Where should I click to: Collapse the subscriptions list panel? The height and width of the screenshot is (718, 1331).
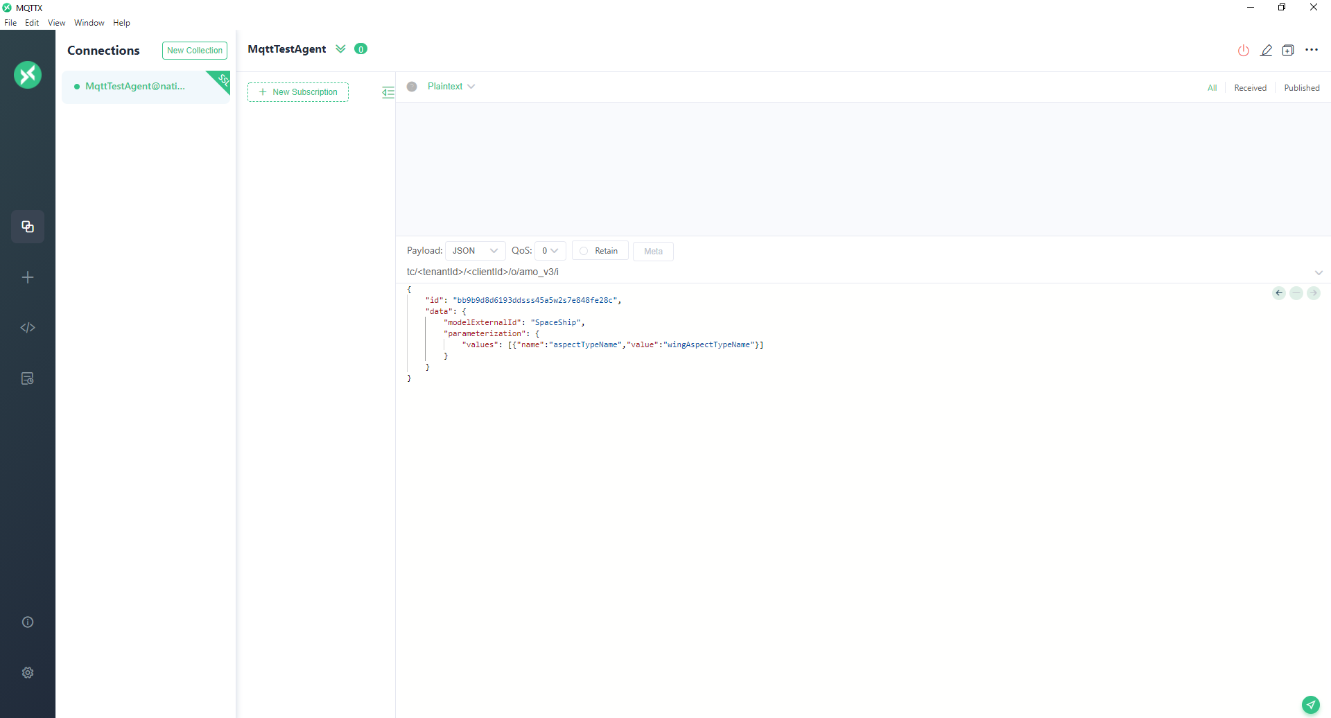click(388, 92)
